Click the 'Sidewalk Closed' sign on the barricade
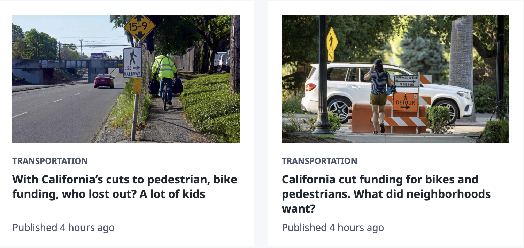This screenshot has width=524, height=248. [407, 81]
